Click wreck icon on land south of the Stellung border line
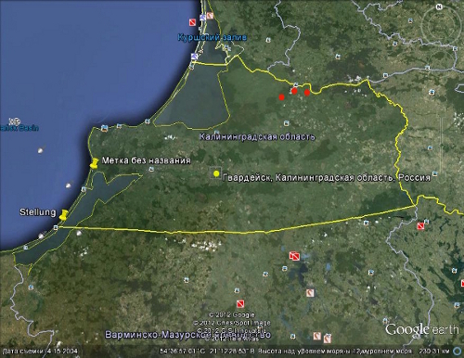The image size is (464, 358). (80, 233)
